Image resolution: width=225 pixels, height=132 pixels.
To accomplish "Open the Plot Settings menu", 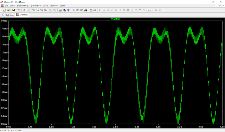I will [x=23, y=6].
